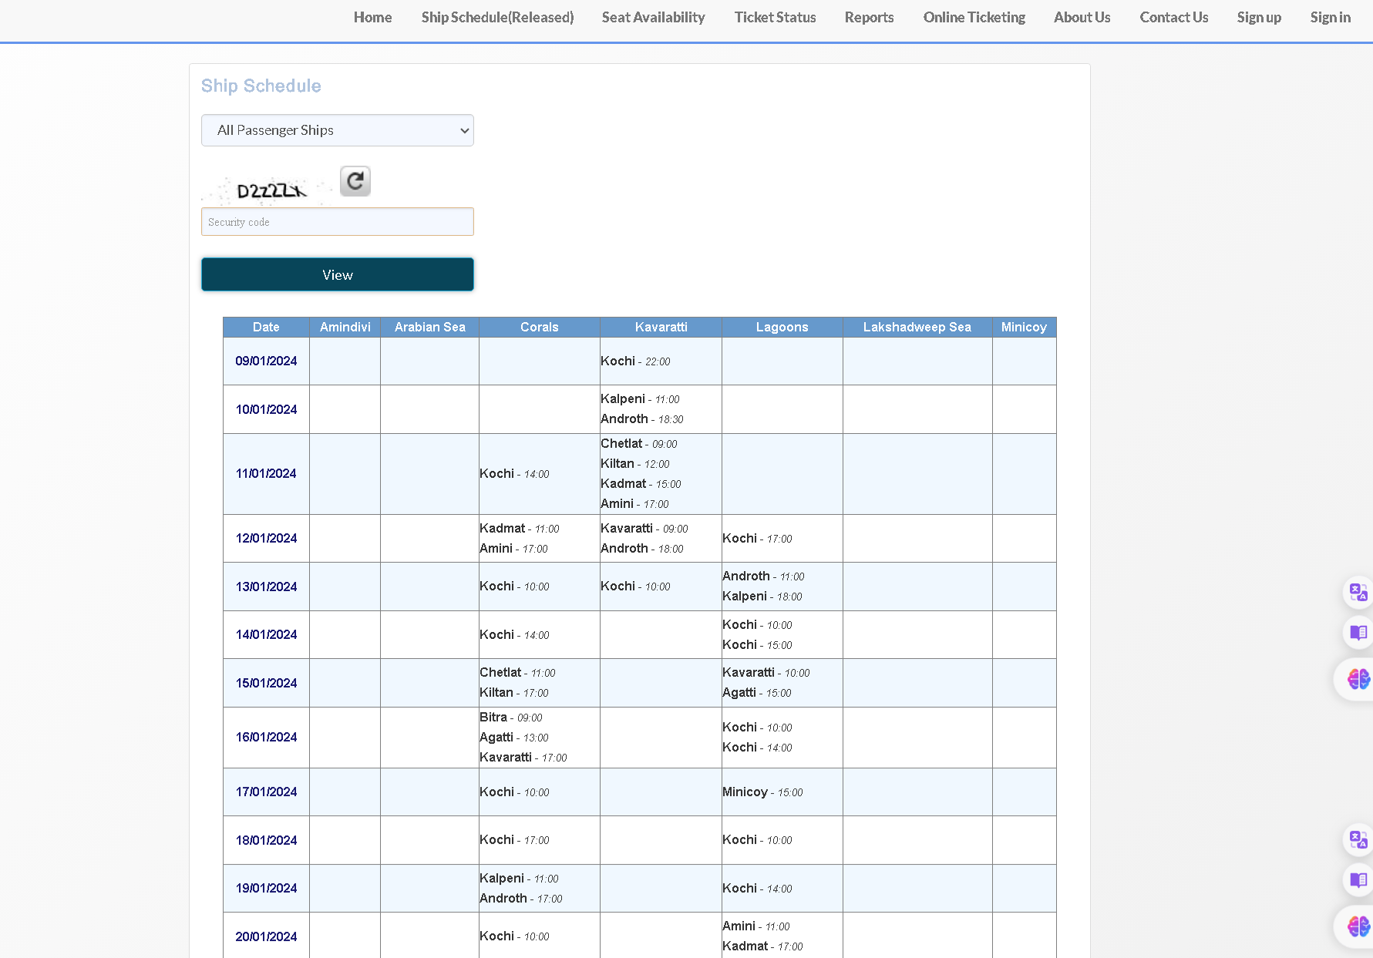Open the About Us page
The image size is (1373, 958).
click(x=1082, y=17)
